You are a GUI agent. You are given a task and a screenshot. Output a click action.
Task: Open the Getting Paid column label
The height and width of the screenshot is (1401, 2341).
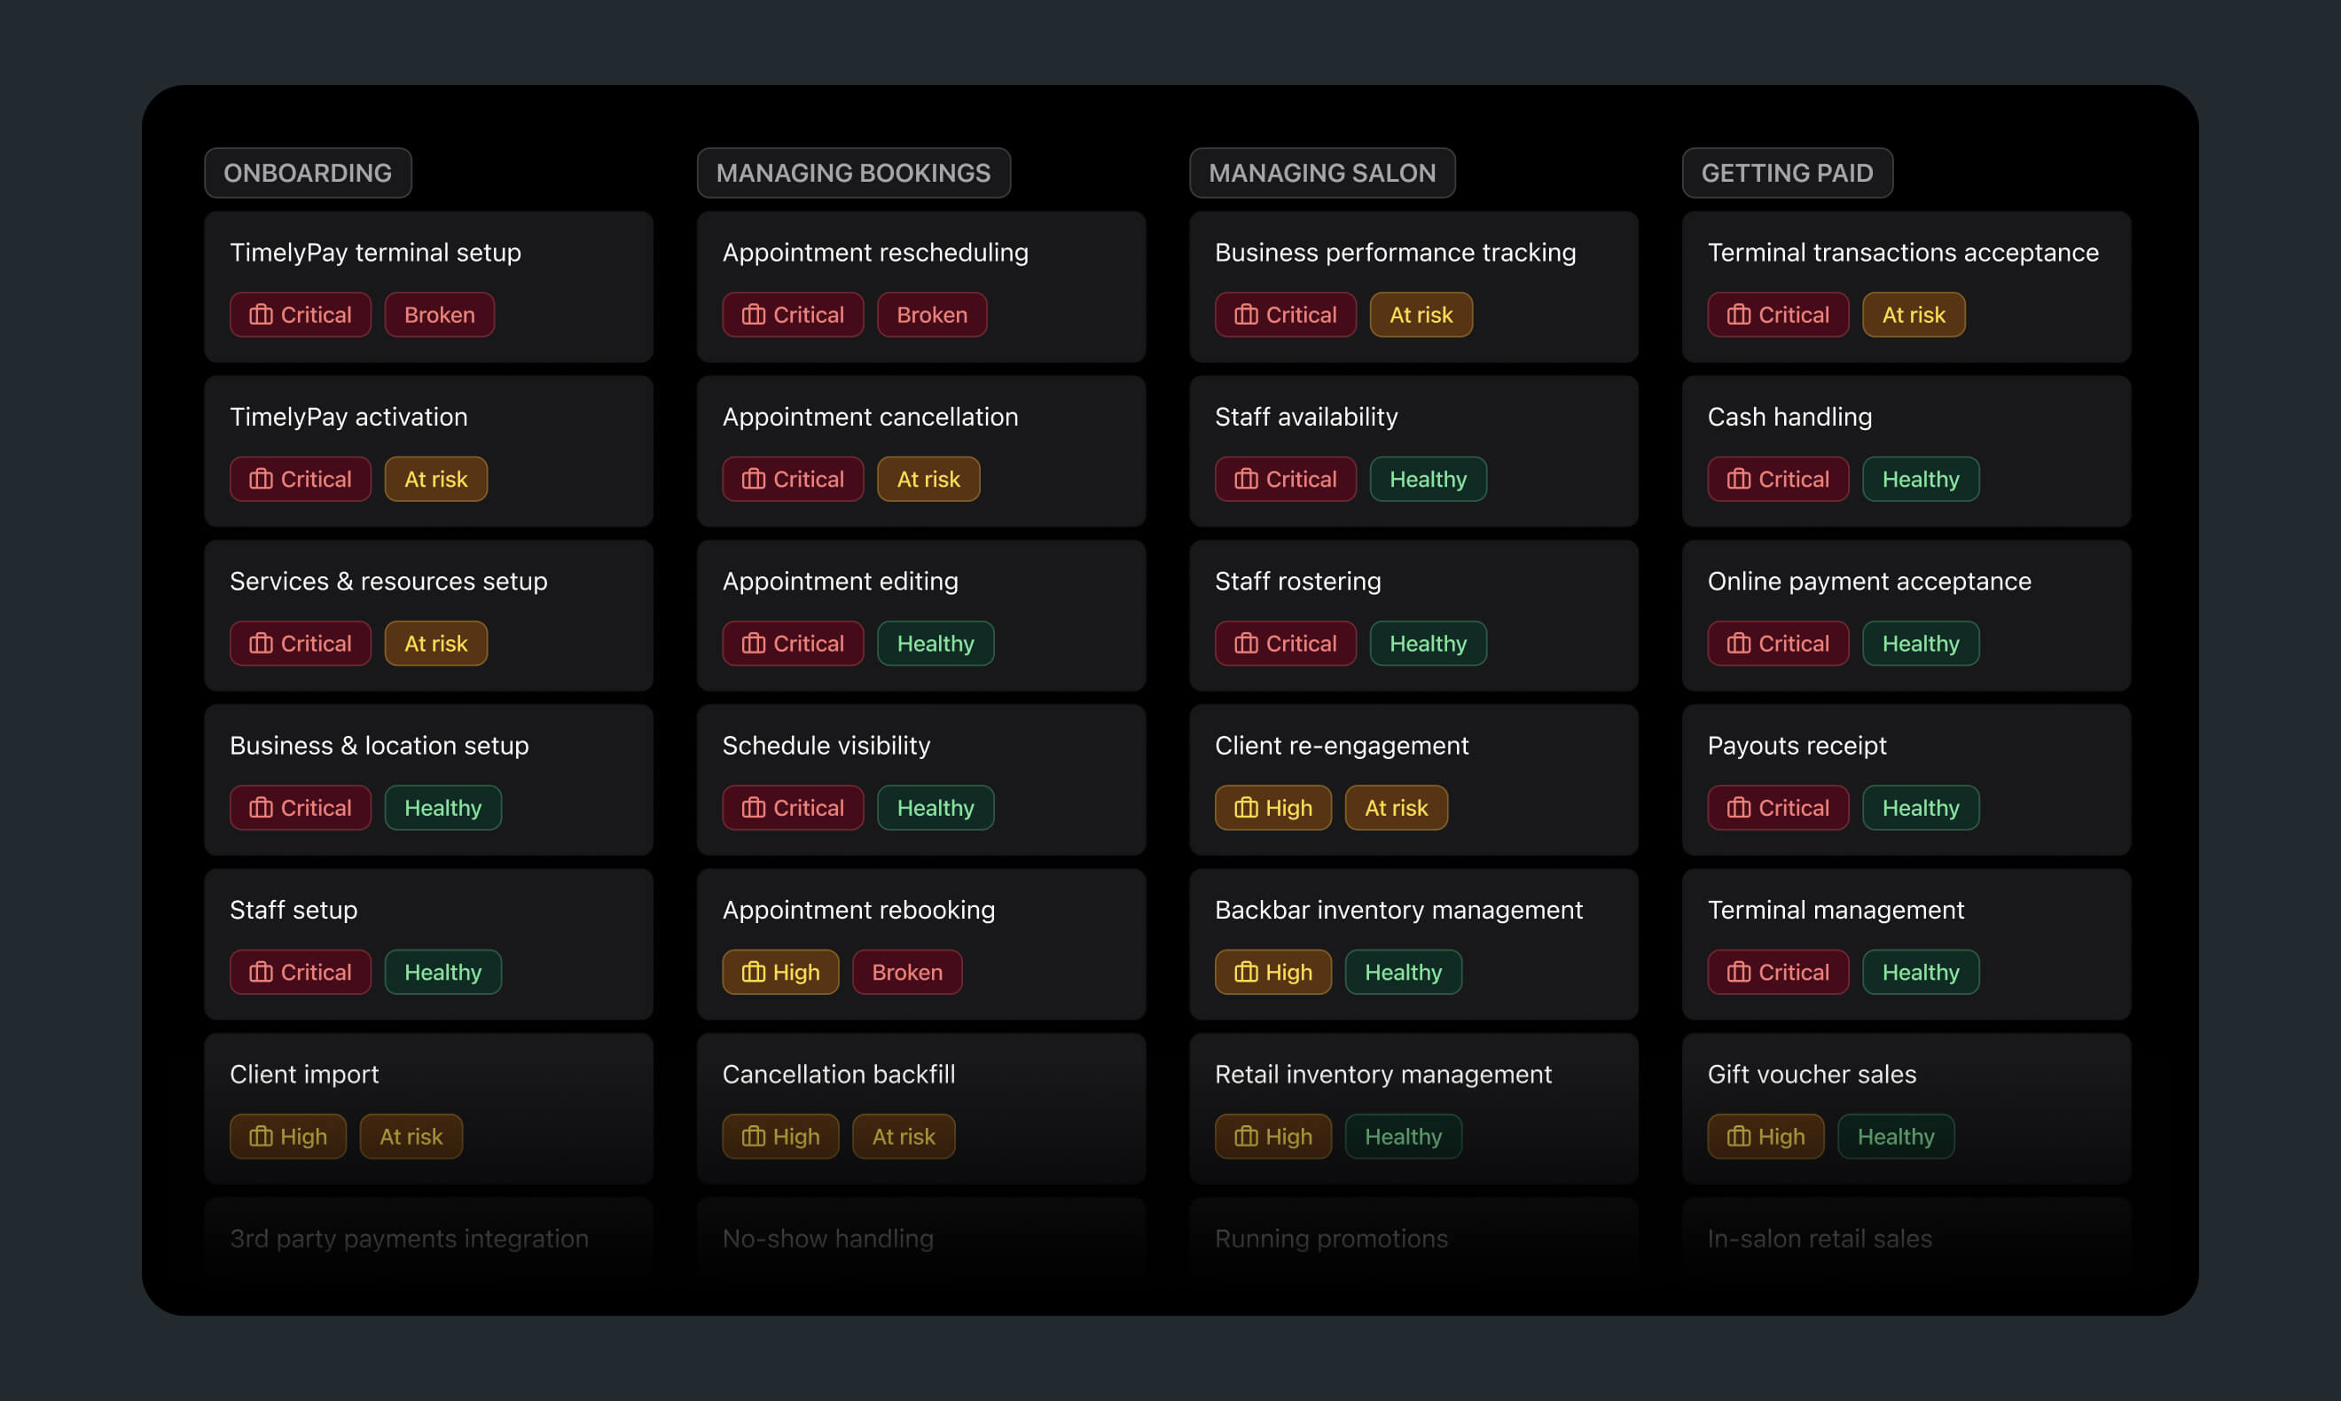tap(1787, 173)
